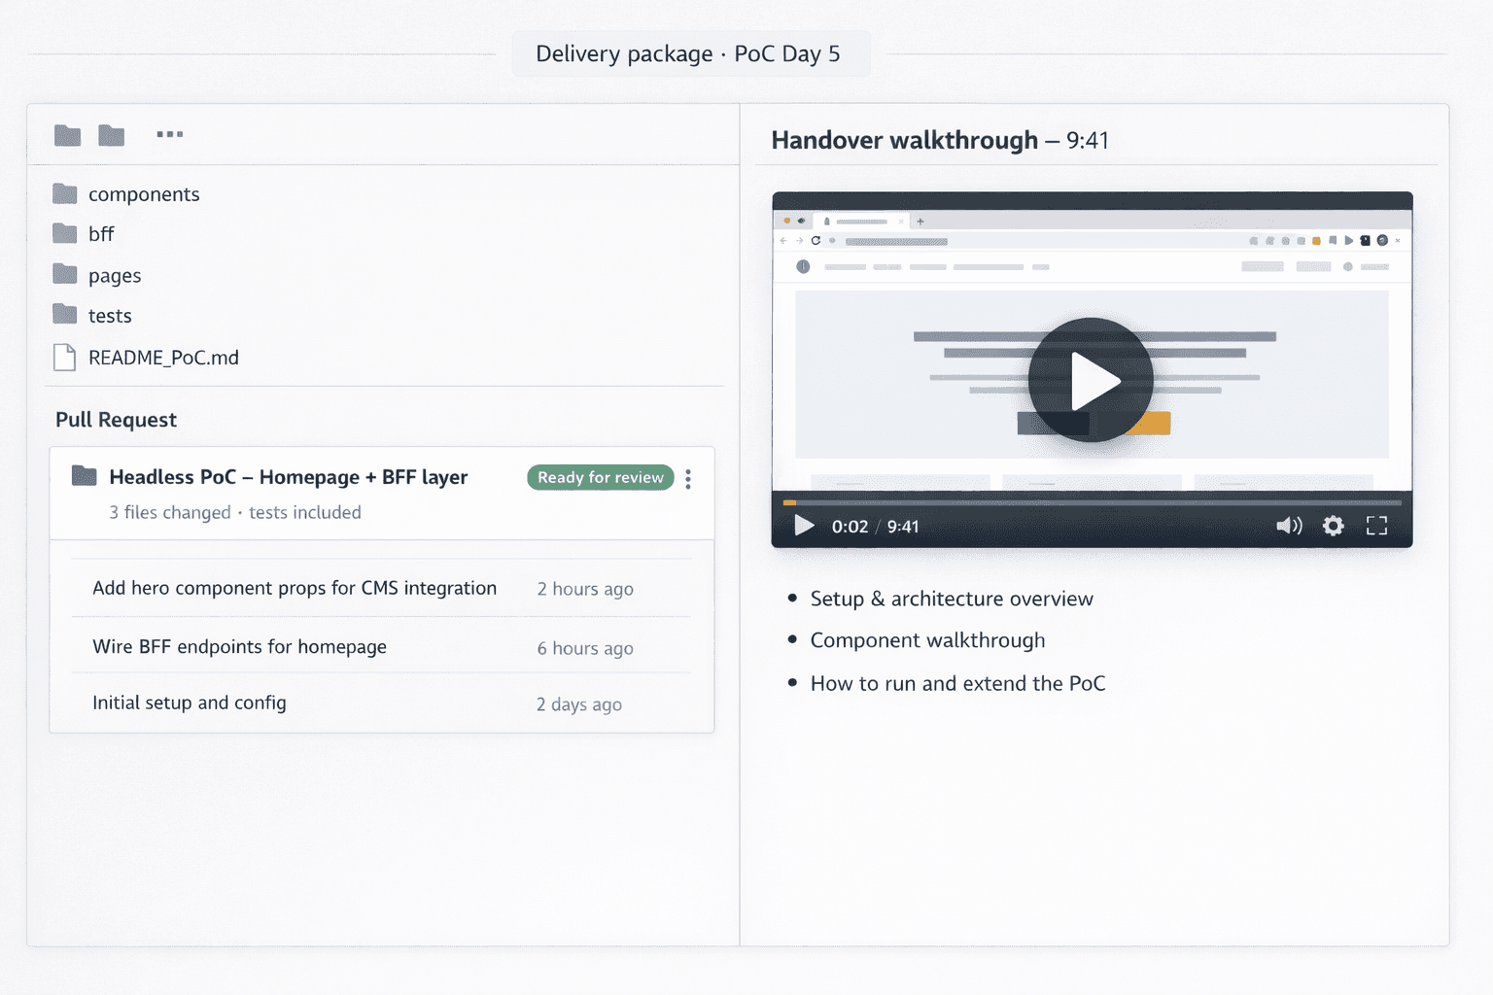
Task: Click the folder icon beside the Headless PoC title
Action: tap(83, 475)
